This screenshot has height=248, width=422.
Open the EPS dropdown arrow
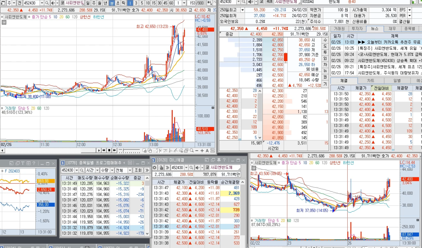(409, 10)
